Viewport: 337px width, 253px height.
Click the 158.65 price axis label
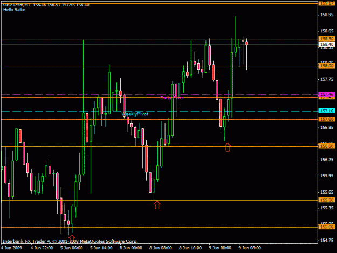pos(327,31)
